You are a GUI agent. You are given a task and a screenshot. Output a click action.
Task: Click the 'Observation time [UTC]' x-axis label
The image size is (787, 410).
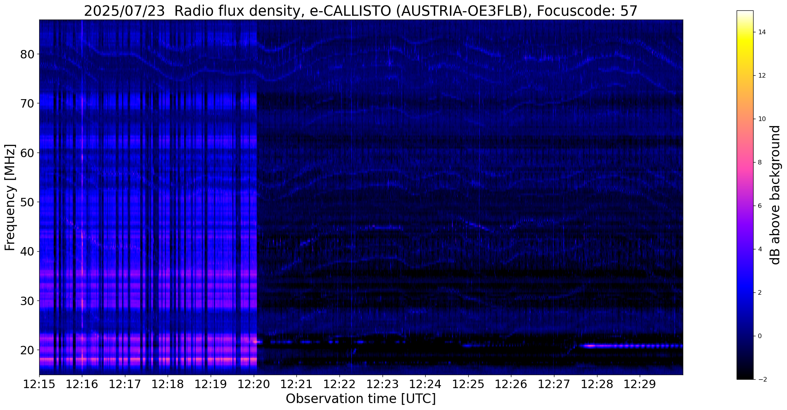click(361, 399)
